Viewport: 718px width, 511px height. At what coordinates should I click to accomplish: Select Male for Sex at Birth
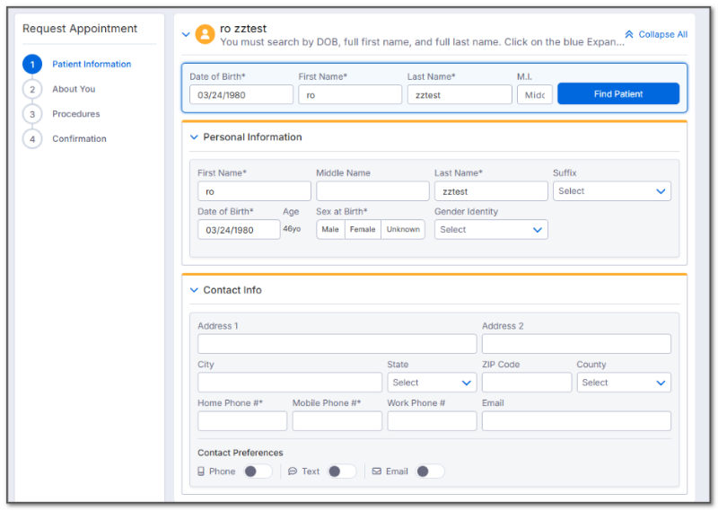tap(330, 229)
